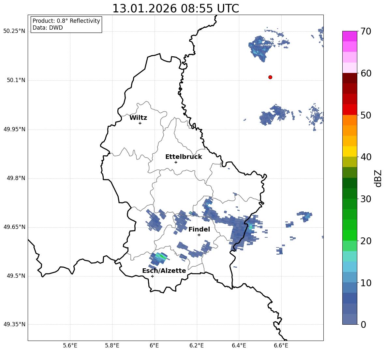Click the Esch/Alzette station cross marker

pyautogui.click(x=152, y=276)
